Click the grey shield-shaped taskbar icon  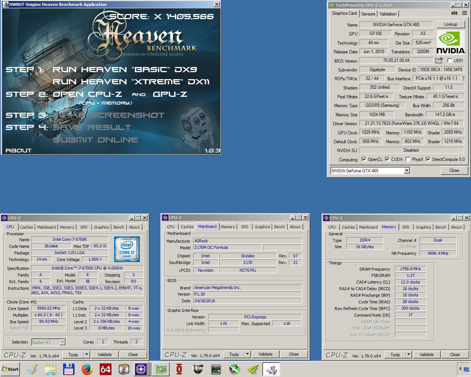tap(198, 369)
